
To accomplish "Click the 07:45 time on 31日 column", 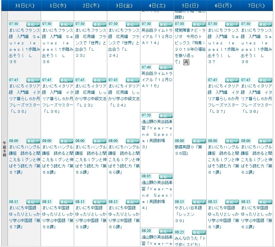I will click(x=14, y=80).
